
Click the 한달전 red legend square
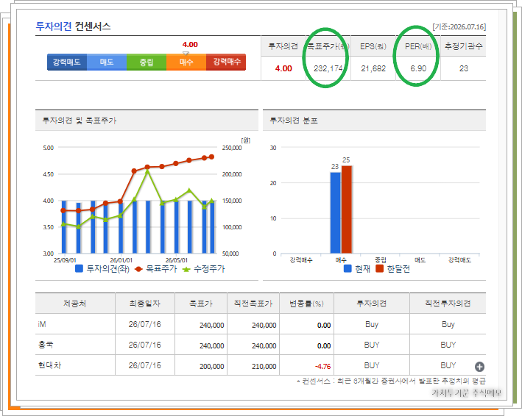[379, 268]
